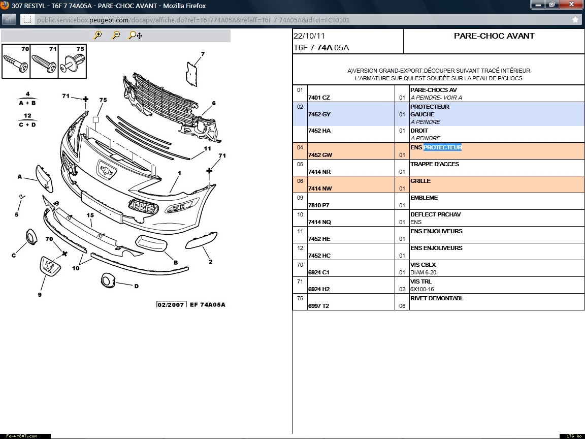Image resolution: width=585 pixels, height=439 pixels.
Task: Bookmark the page with the star icon
Action: [575, 20]
